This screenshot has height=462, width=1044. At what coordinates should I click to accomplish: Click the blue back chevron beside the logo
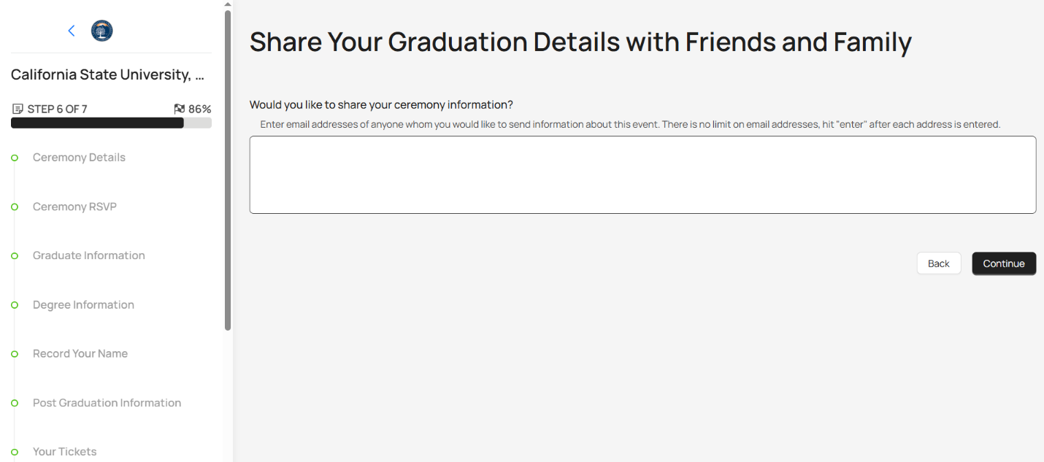click(71, 31)
